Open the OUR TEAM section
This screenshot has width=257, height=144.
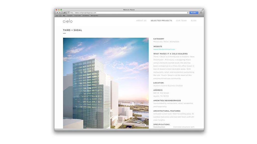click(181, 20)
